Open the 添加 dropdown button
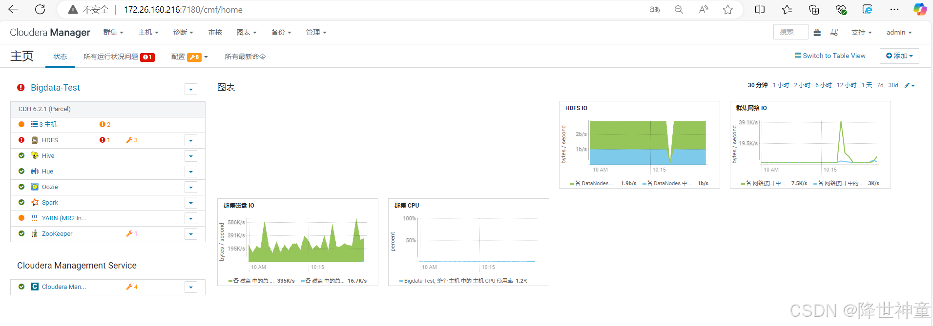This screenshot has height=326, width=933. (899, 56)
